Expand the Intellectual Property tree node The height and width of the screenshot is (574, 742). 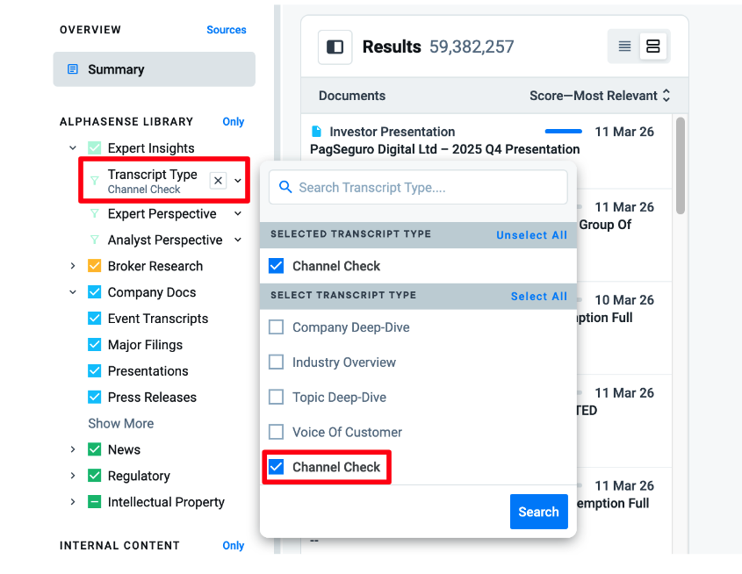73,502
